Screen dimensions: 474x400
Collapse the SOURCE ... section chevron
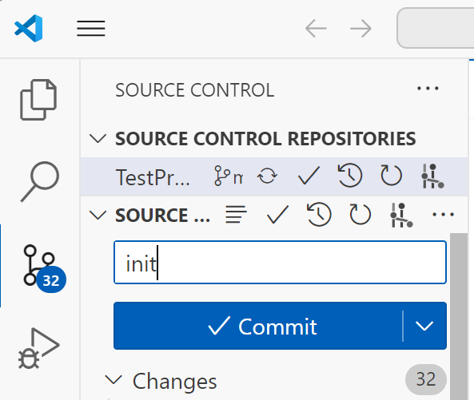coord(98,216)
